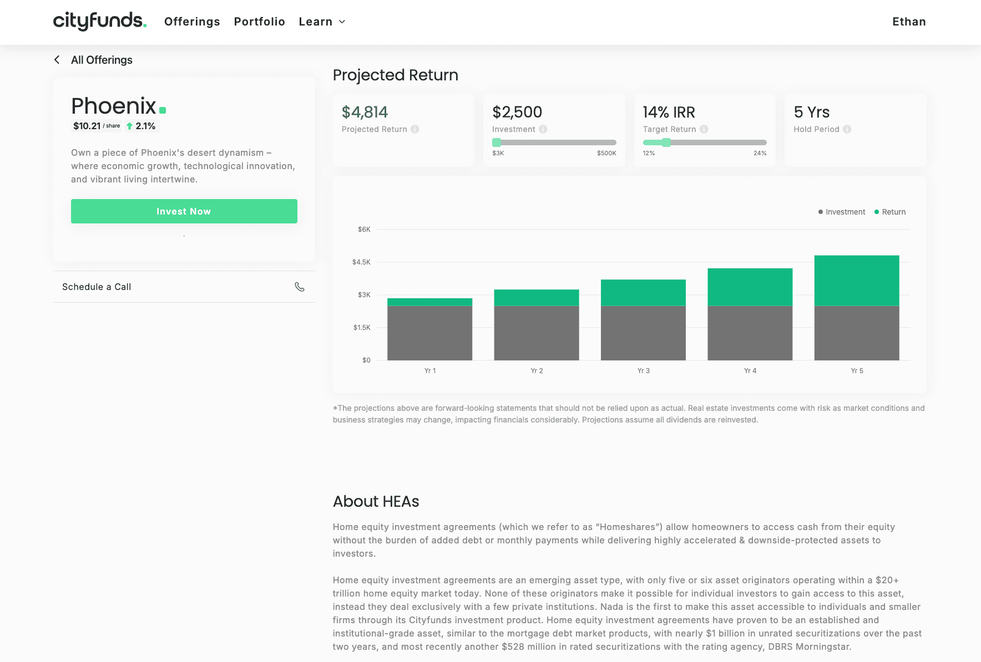981x662 pixels.
Task: Click the Investment amount slider handle
Action: [x=497, y=142]
